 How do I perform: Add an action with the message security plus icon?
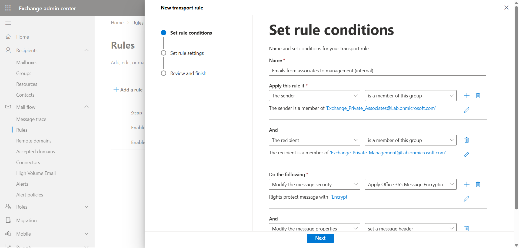pos(467,184)
